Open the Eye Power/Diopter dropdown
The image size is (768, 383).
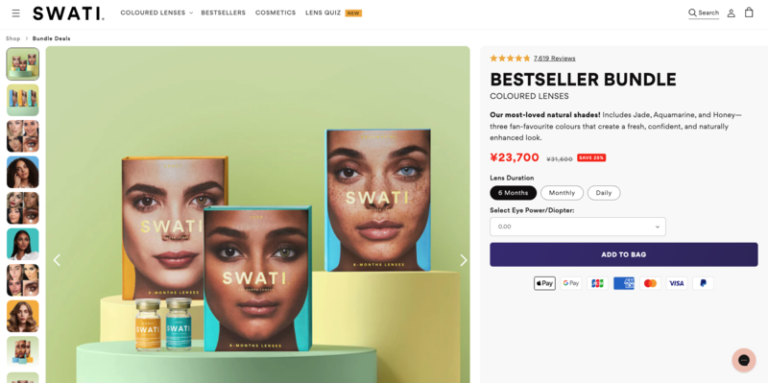pos(578,227)
